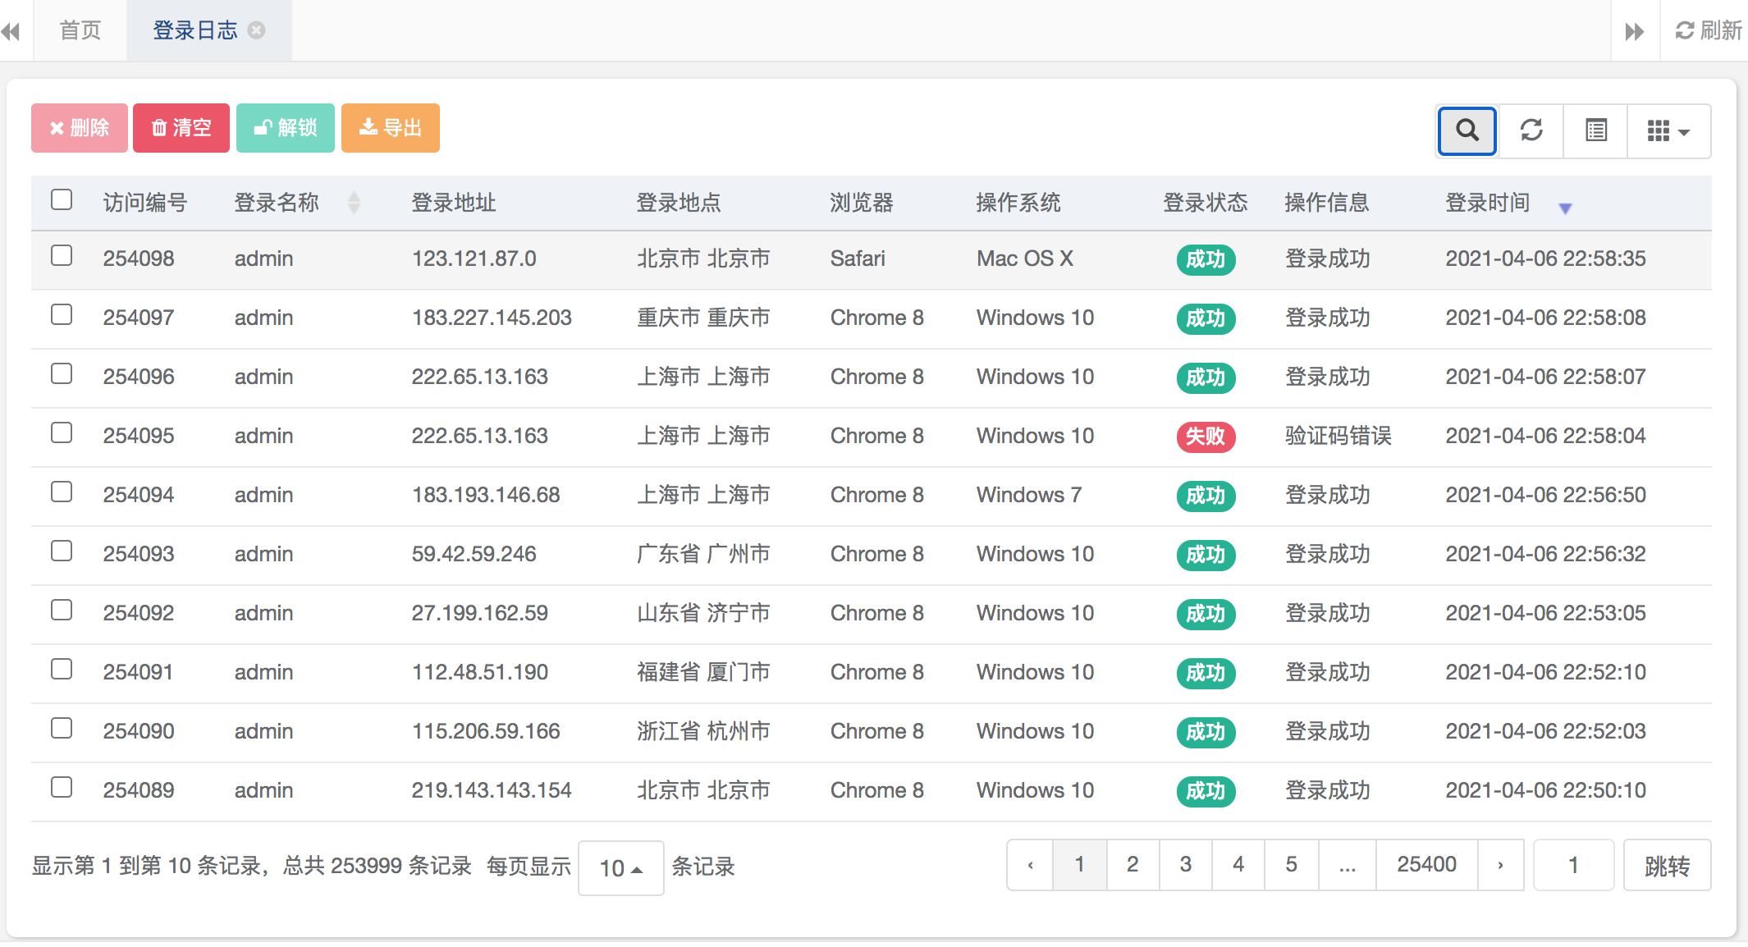Viewport: 1748px width, 947px height.
Task: Toggle 登录名称 column sort arrows
Action: (354, 202)
